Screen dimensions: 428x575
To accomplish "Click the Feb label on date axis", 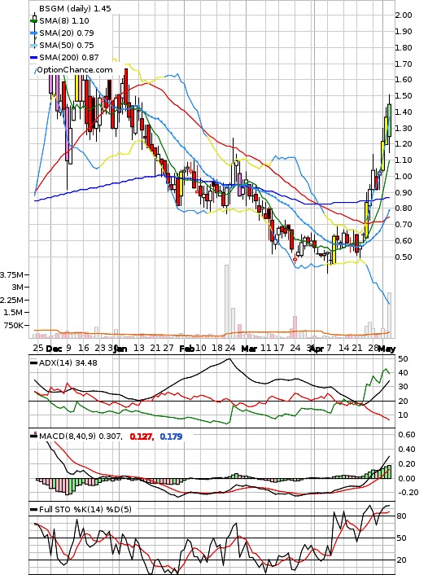I will click(x=186, y=349).
